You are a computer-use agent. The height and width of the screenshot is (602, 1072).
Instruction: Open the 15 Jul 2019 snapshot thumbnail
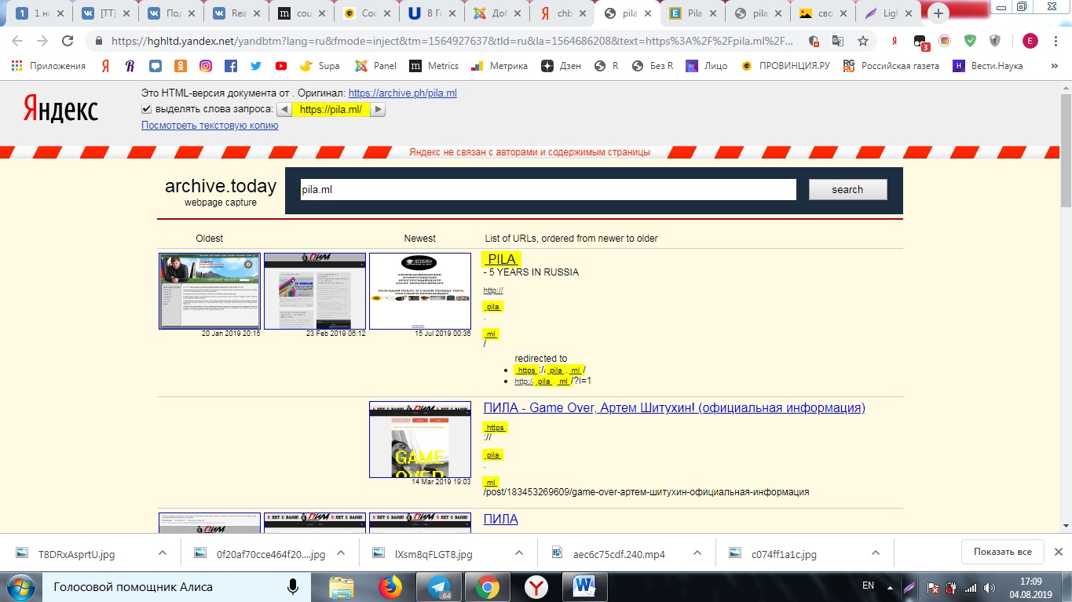click(x=420, y=290)
